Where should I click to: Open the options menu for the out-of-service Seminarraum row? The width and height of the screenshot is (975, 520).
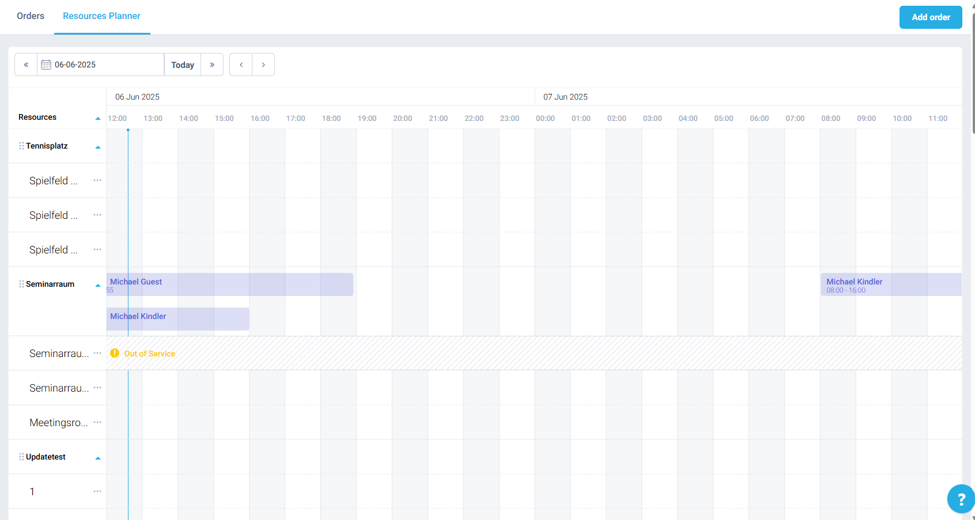point(97,353)
